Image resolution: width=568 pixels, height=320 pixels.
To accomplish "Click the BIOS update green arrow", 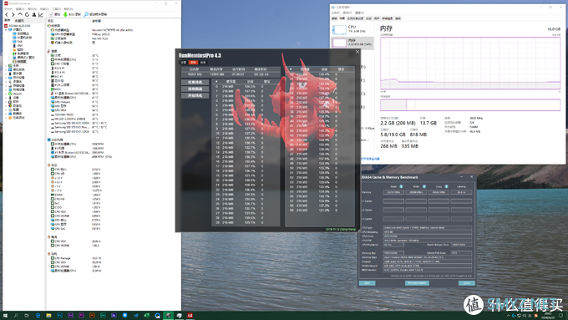I will point(65,14).
